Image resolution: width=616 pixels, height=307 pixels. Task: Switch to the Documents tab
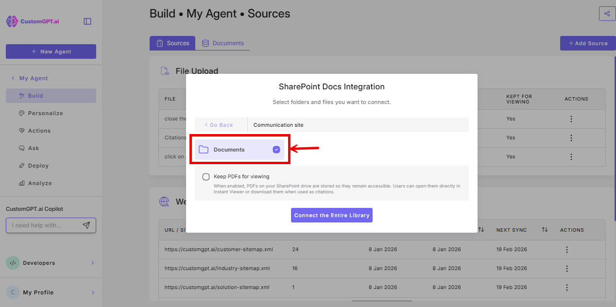point(223,43)
